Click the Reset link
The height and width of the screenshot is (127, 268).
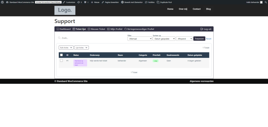click(x=209, y=39)
